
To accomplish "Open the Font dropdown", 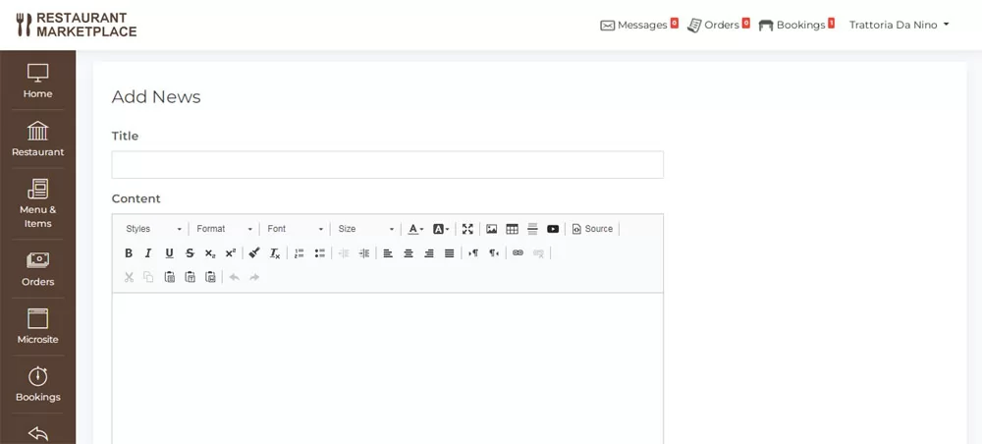I will (295, 229).
